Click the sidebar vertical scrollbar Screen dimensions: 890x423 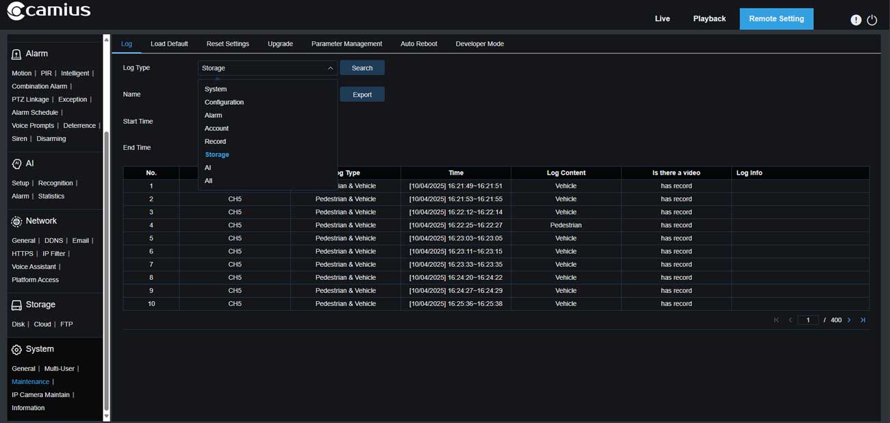coord(106,270)
